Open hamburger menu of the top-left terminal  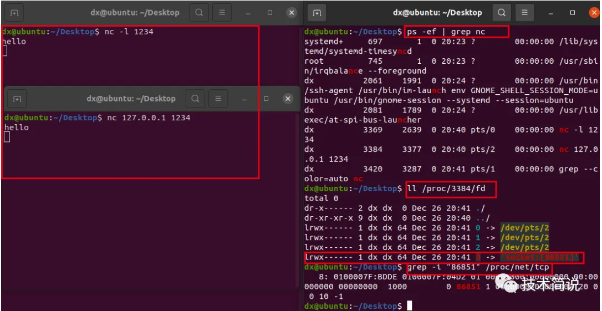[222, 12]
